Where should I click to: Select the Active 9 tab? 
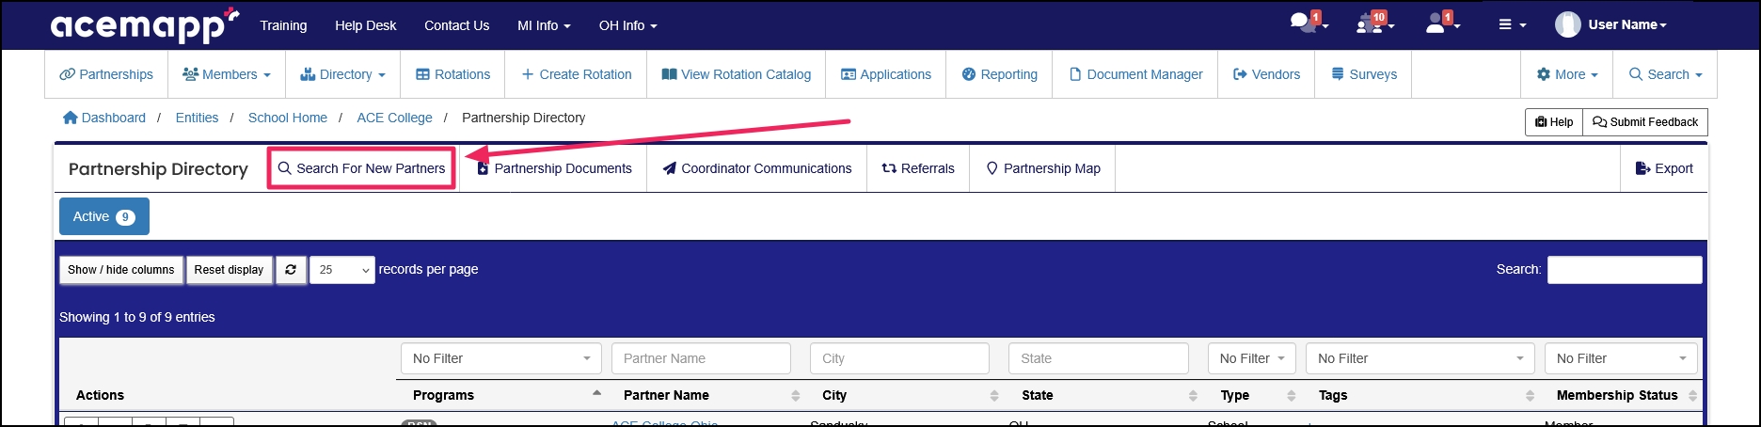point(104,216)
